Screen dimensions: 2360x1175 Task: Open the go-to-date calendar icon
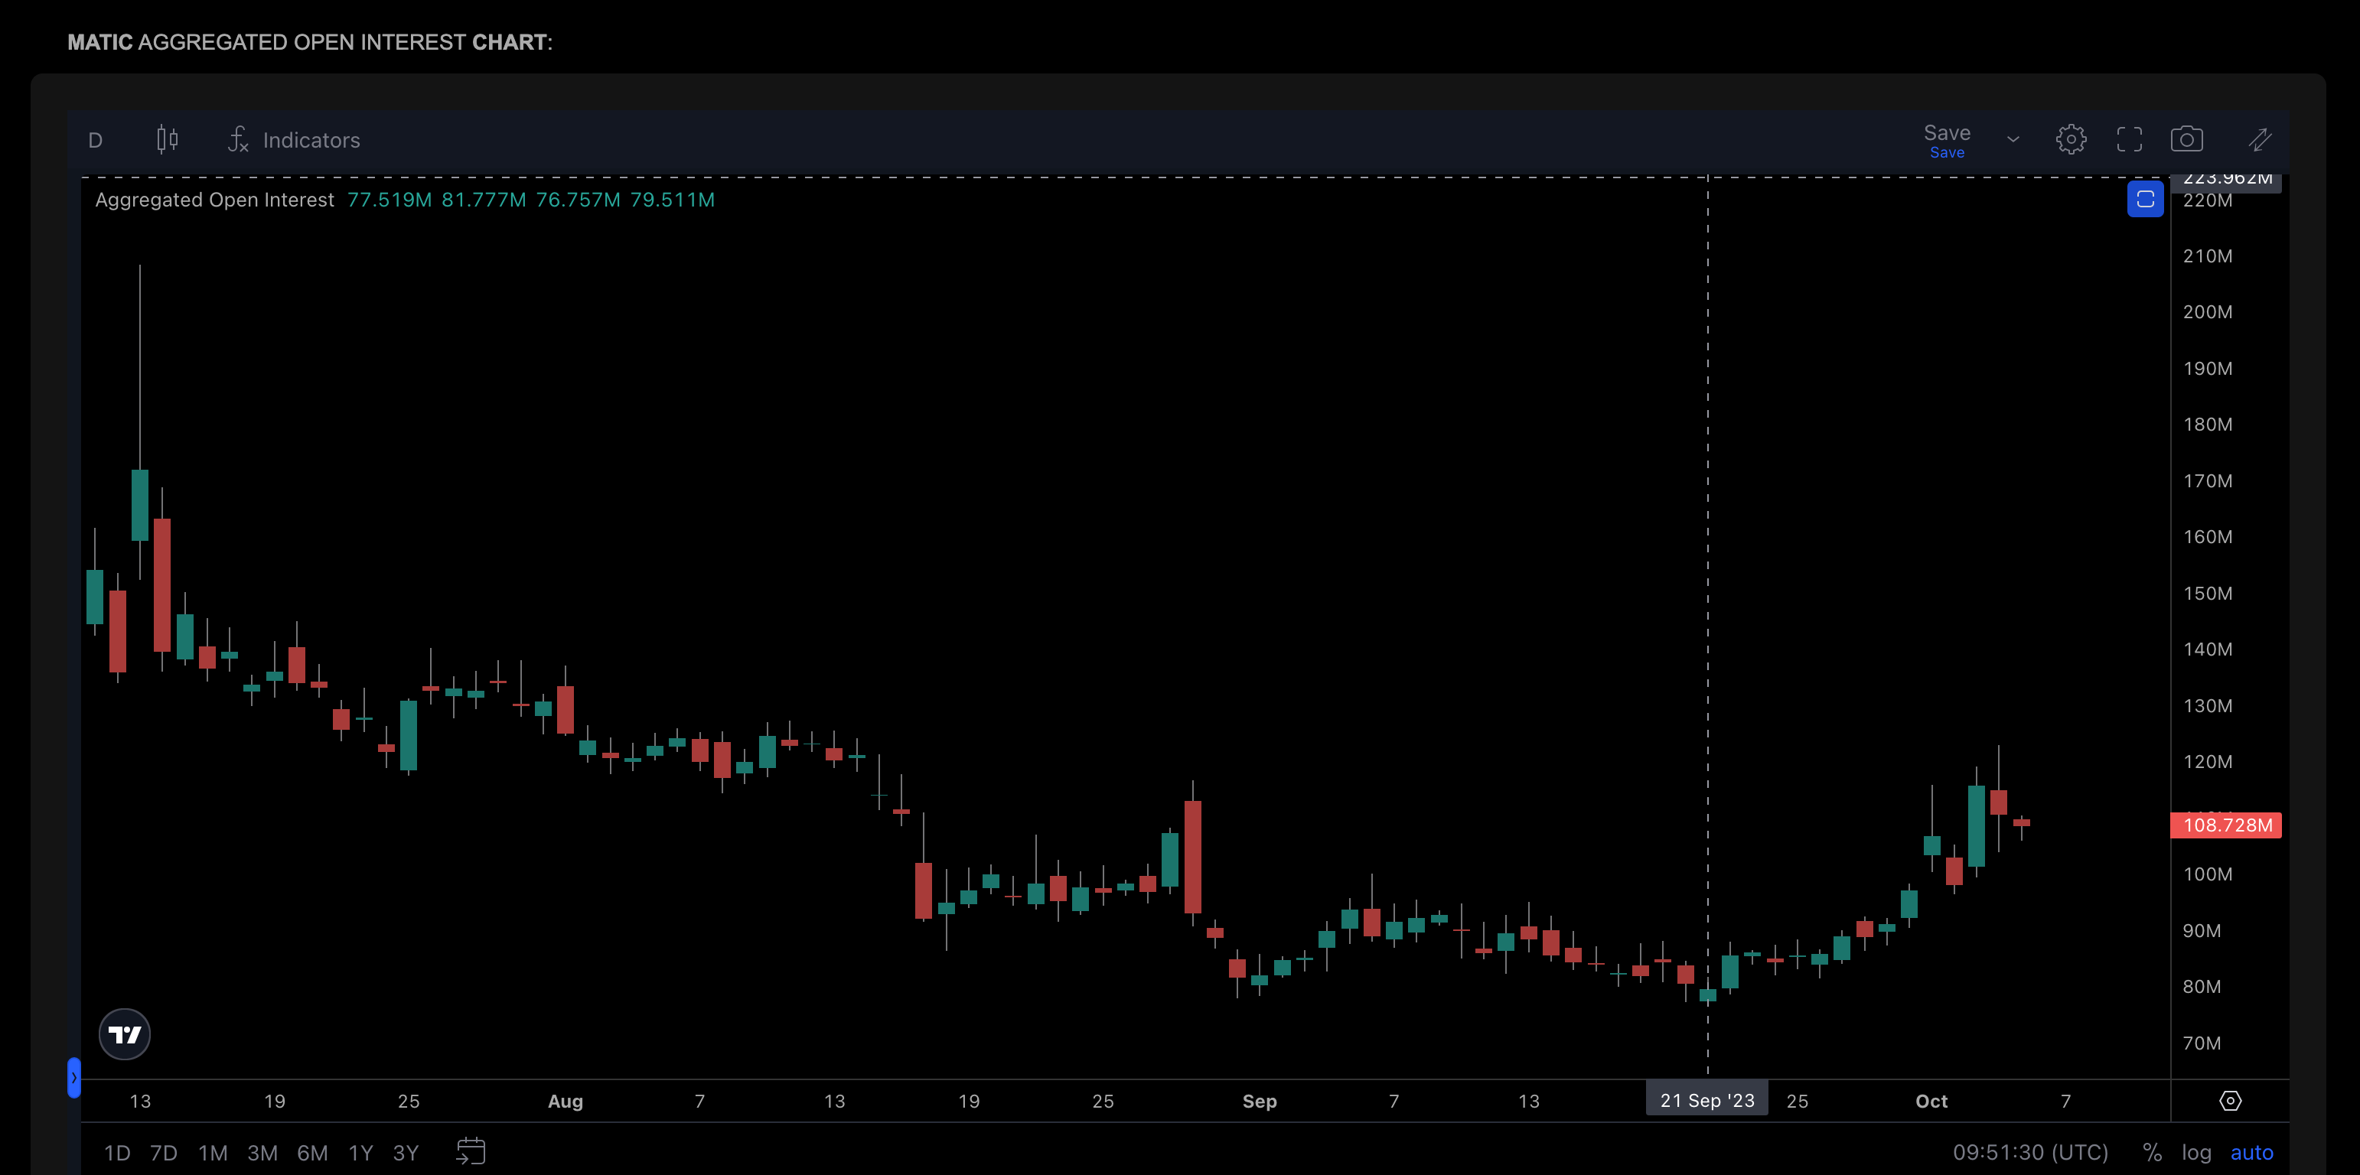471,1151
